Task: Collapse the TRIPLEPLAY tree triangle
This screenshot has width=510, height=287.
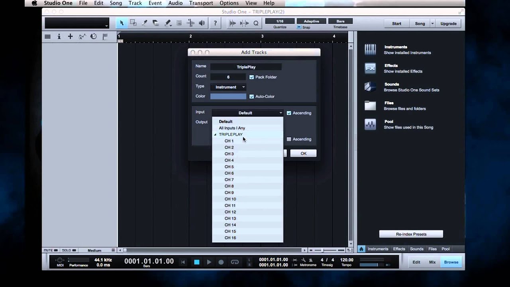Action: pyautogui.click(x=215, y=134)
